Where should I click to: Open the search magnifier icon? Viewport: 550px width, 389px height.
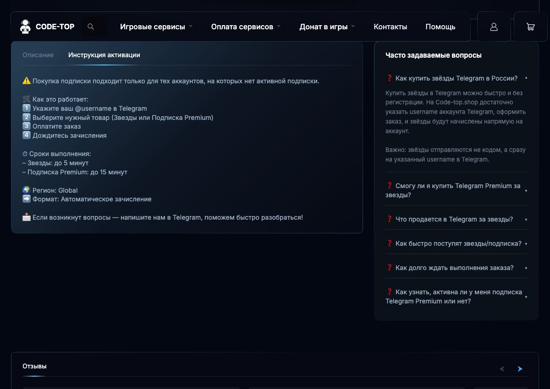pos(91,27)
